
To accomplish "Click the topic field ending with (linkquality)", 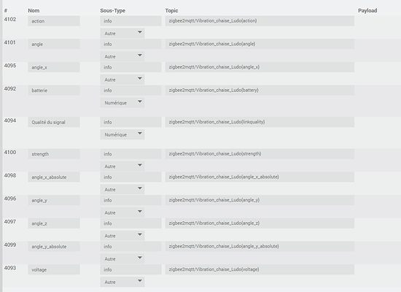I will click(x=260, y=122).
